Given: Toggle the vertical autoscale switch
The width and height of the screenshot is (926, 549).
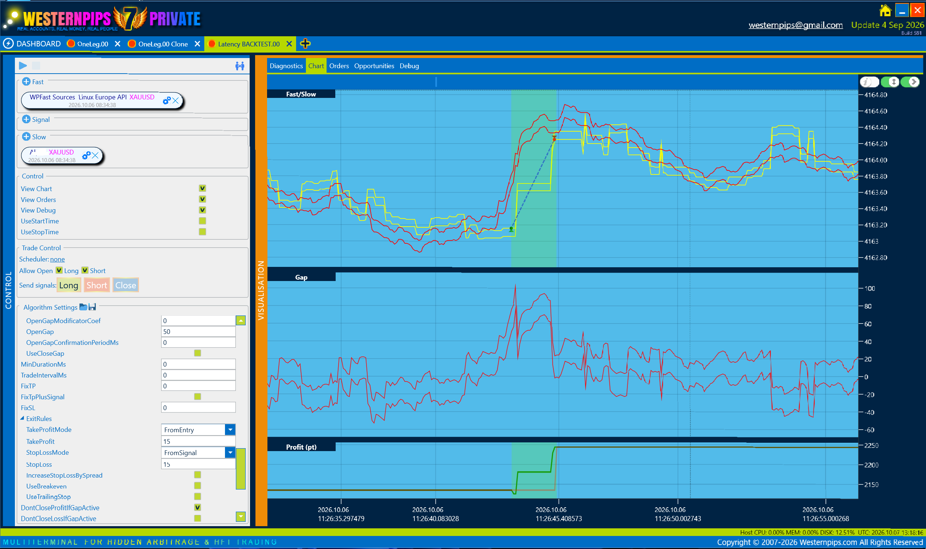Looking at the screenshot, I should click(890, 82).
